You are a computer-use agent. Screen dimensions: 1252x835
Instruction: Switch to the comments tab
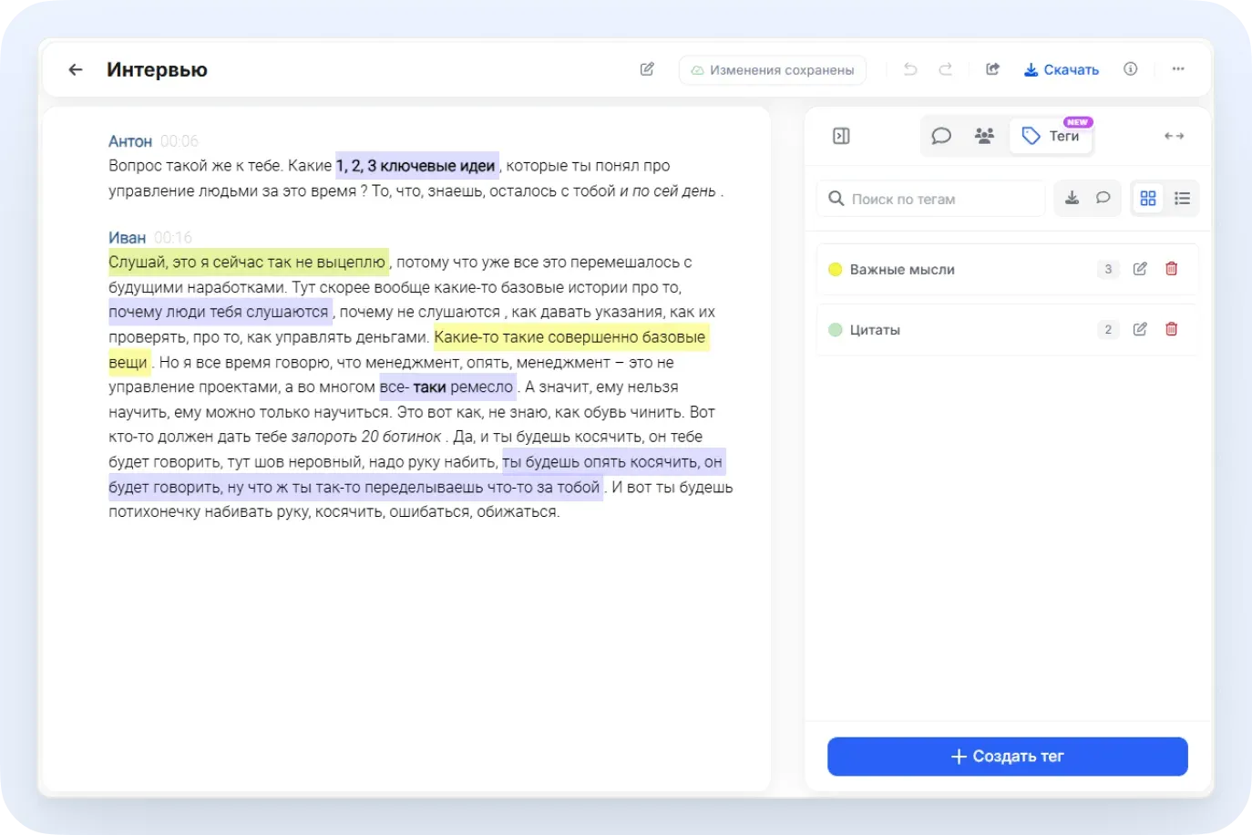[941, 136]
